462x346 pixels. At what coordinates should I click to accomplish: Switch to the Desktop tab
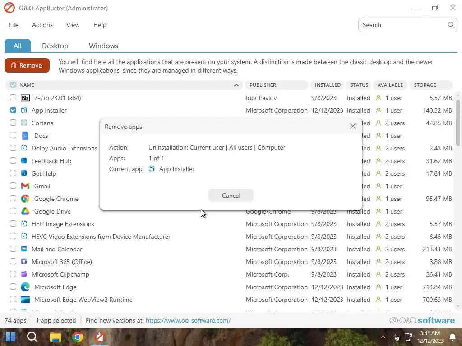(x=55, y=46)
